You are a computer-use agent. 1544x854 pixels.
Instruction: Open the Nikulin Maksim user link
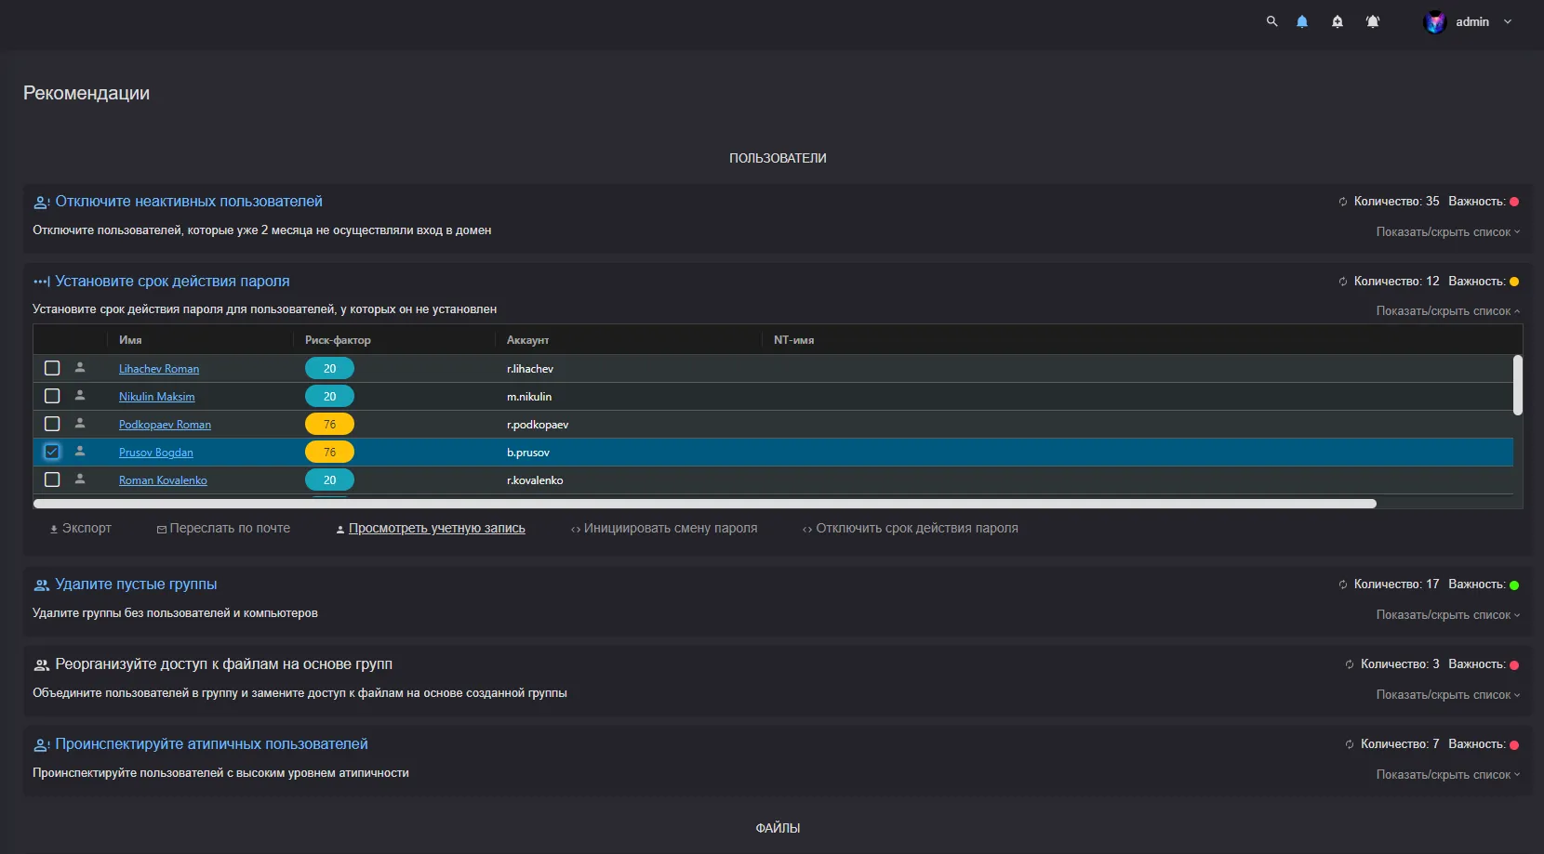pos(156,397)
